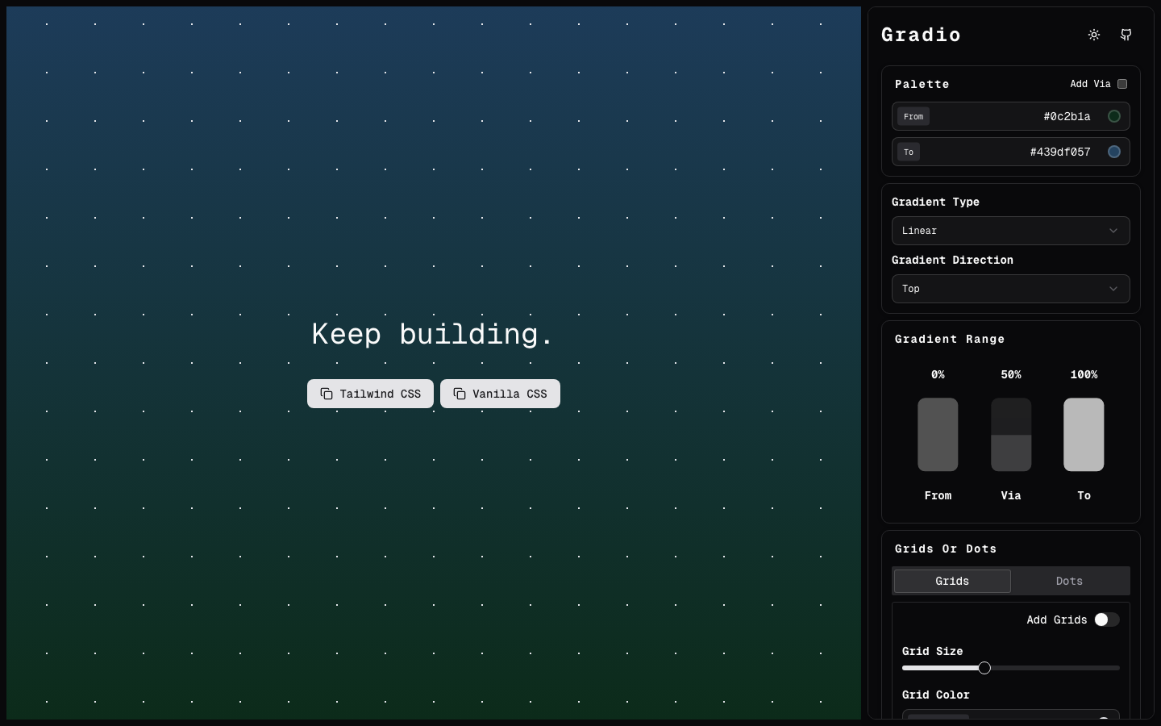Click the Gradient Range heading
Viewport: 1161px width, 726px height.
click(950, 339)
